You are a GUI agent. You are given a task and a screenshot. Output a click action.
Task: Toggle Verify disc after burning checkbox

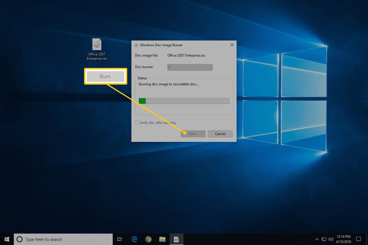[137, 123]
